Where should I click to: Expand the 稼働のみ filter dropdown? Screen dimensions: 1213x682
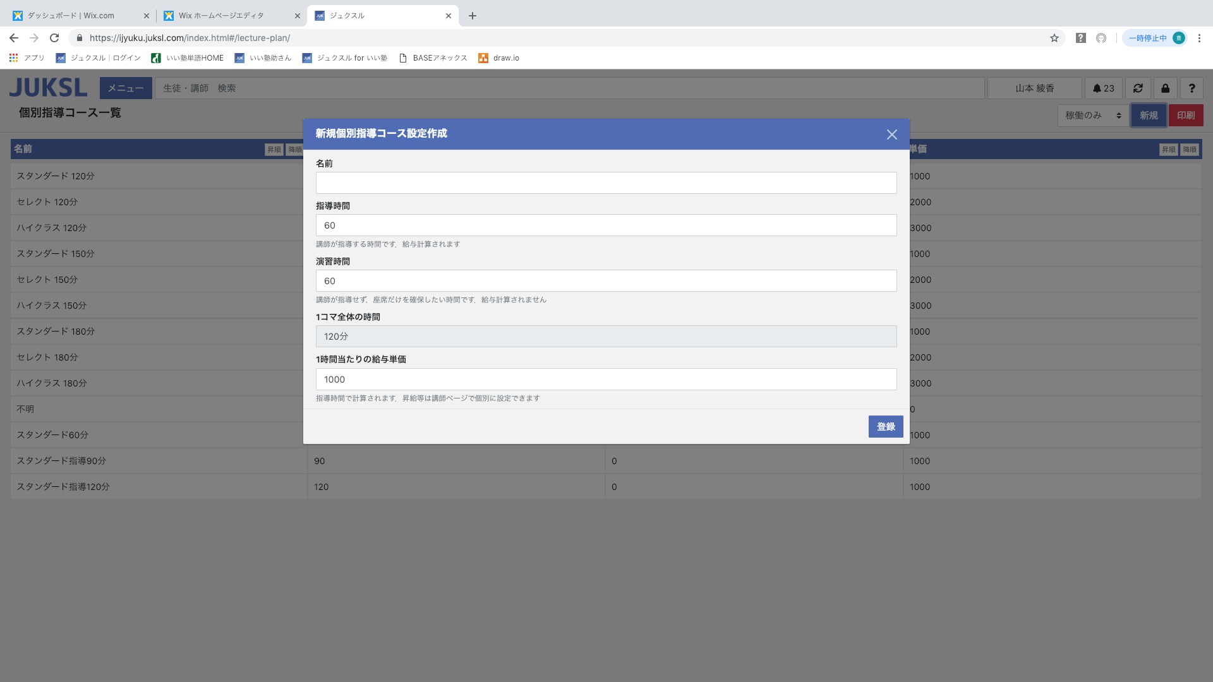1093,116
